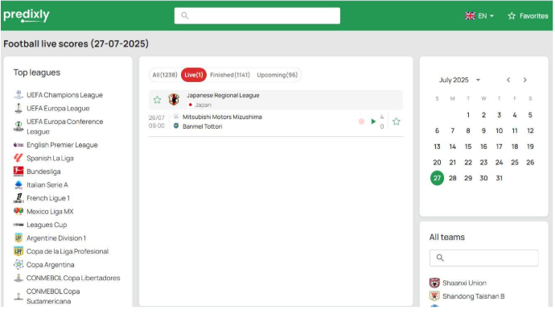Open Favorites in the header
Image resolution: width=555 pixels, height=318 pixels.
click(528, 16)
